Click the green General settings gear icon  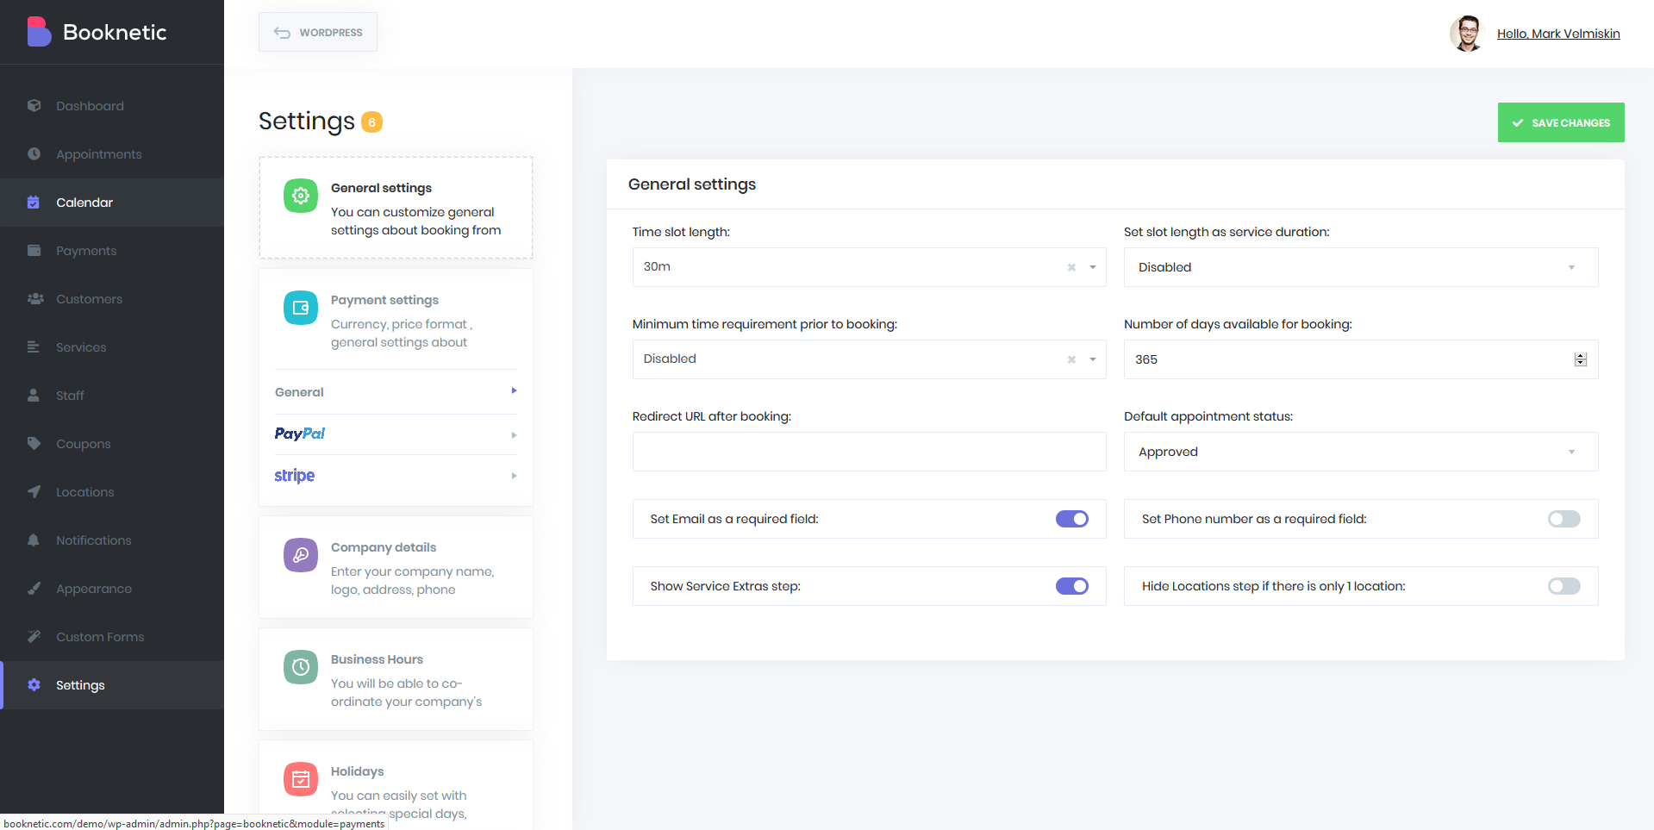click(x=301, y=196)
